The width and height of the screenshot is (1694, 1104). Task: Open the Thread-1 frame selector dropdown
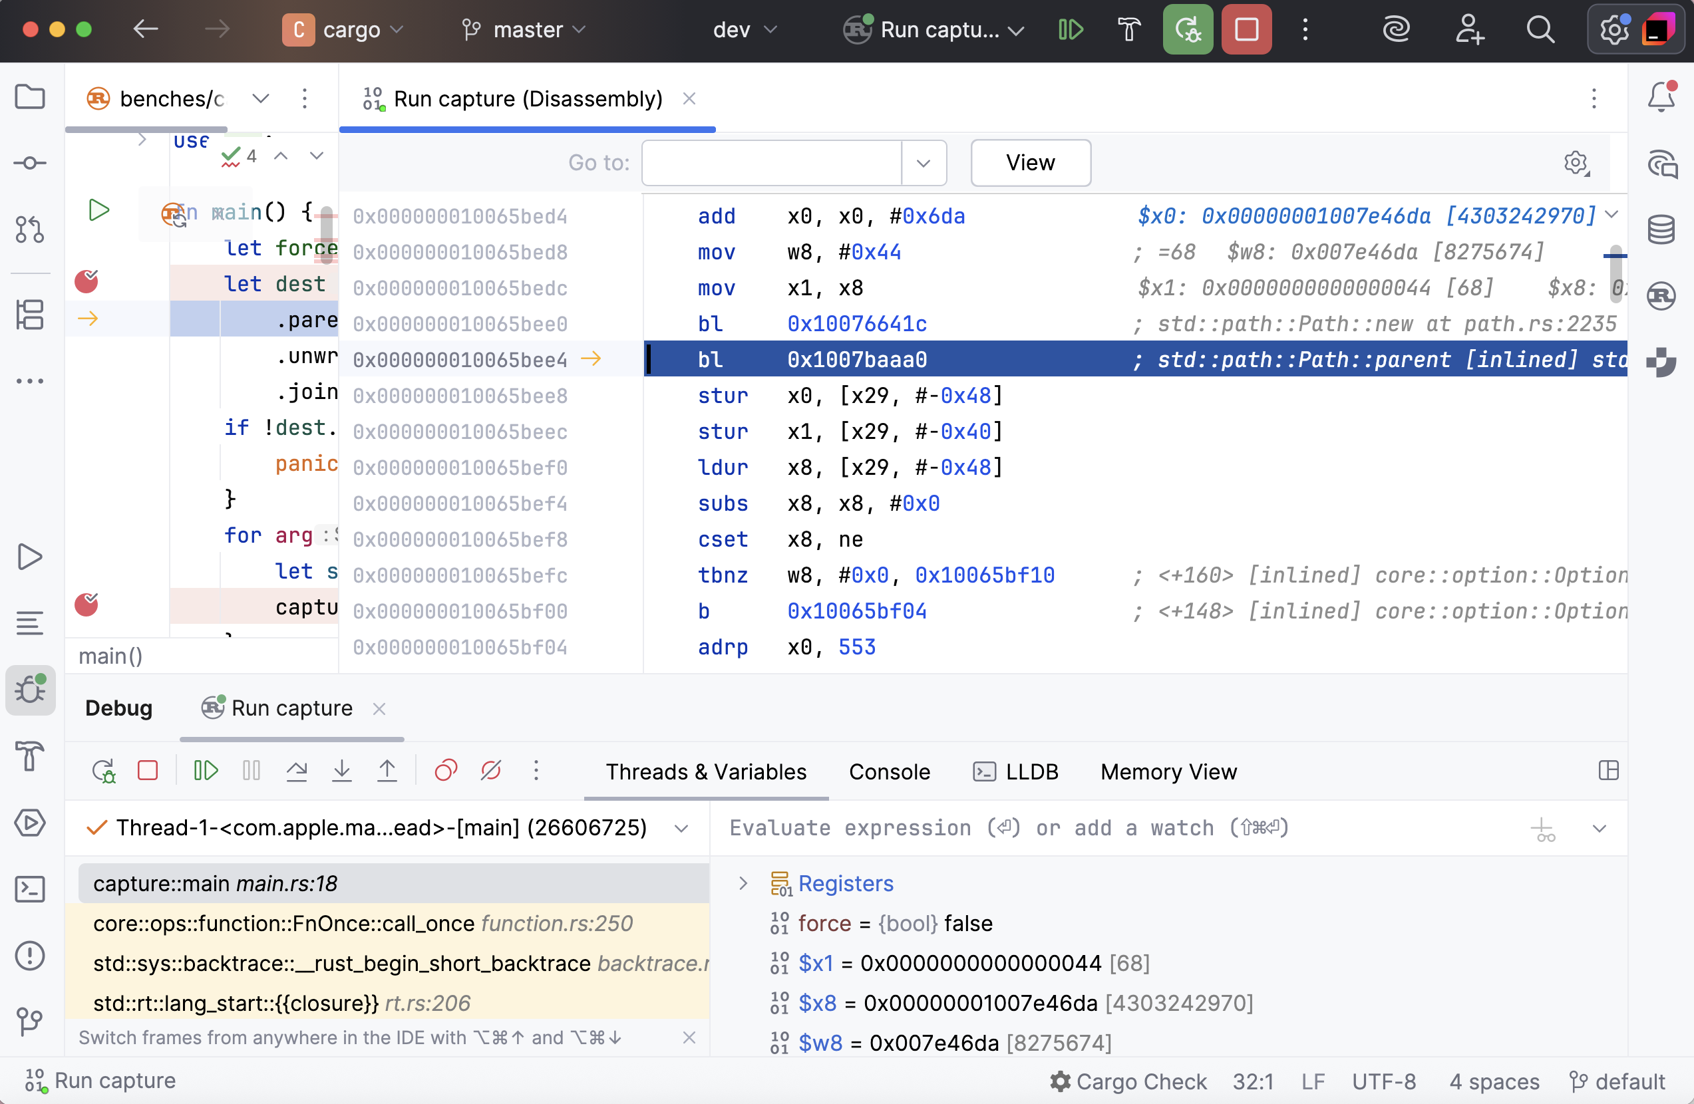(x=681, y=827)
